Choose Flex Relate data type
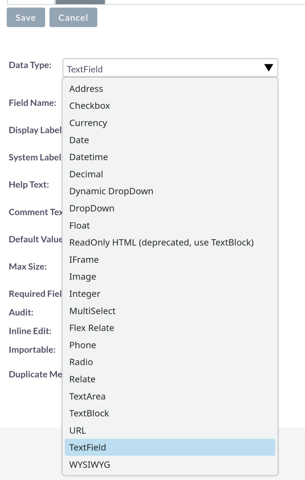305x480 pixels. pos(170,328)
